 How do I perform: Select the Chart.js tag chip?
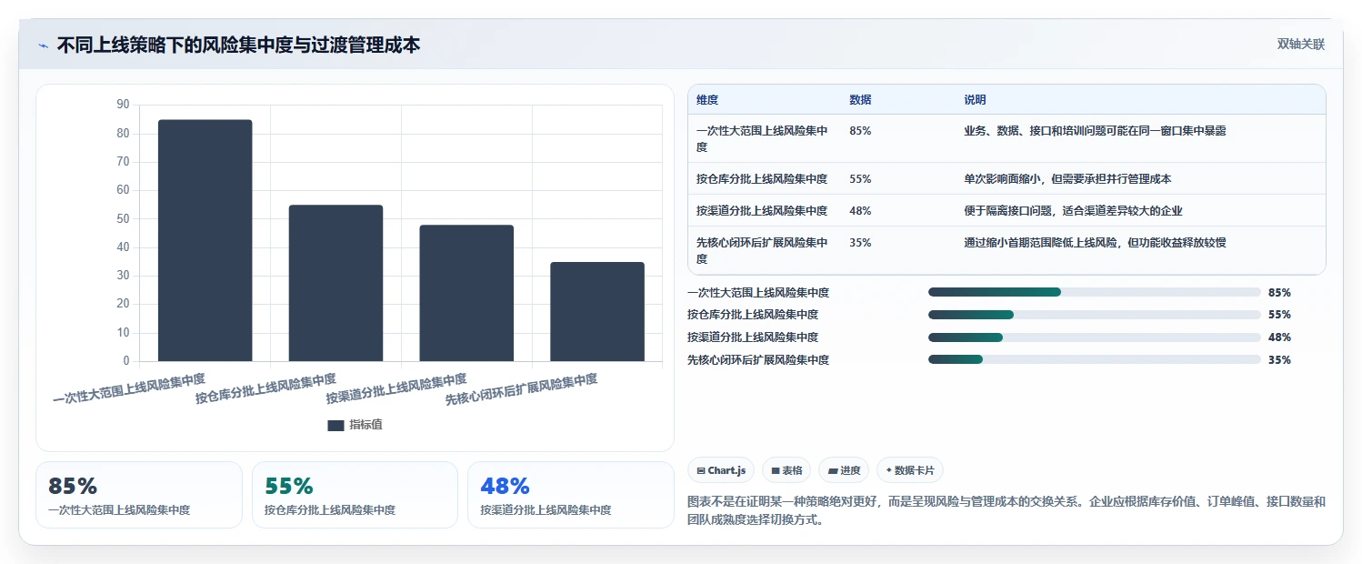coord(721,470)
